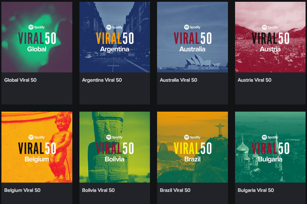Open the Brazil Viral 50 cover art
The height and width of the screenshot is (204, 307).
[x=192, y=147]
